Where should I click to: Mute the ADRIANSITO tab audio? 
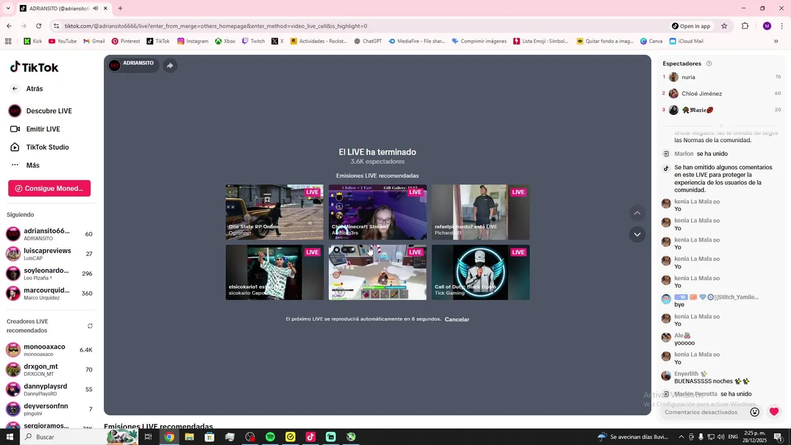pos(95,9)
